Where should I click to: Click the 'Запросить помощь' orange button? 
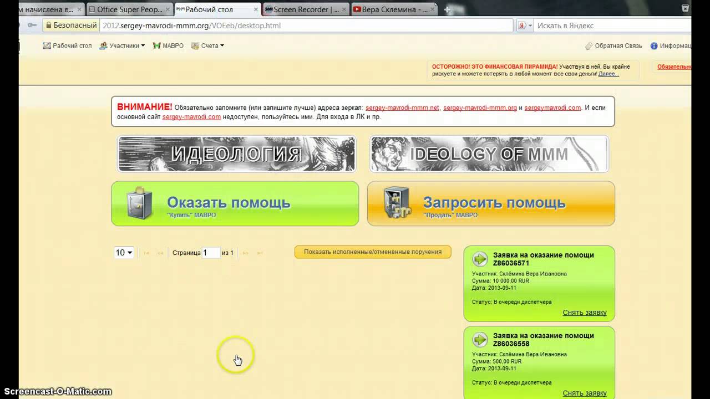[491, 203]
